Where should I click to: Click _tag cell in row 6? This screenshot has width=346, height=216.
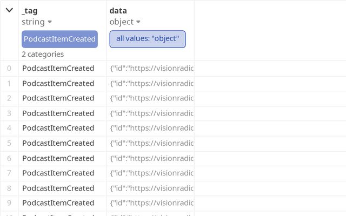pos(58,158)
